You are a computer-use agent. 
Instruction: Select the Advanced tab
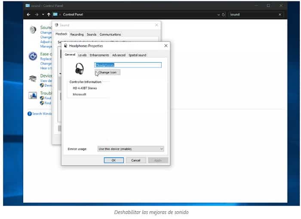[x=119, y=55]
